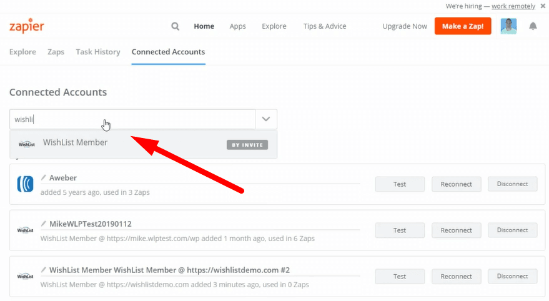549x301 pixels.
Task: Click the BY INVITE badge
Action: pos(247,145)
